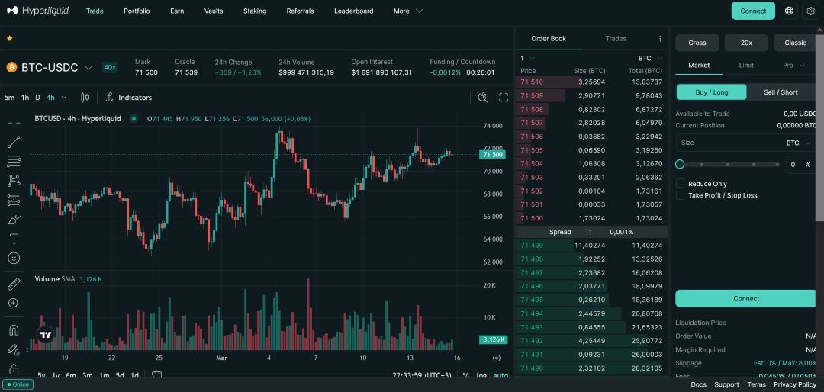Activate the magnet mode icon

(14, 330)
